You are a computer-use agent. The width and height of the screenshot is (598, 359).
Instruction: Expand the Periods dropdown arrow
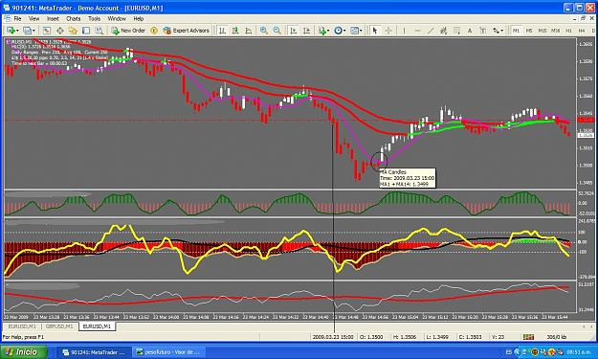(344, 31)
